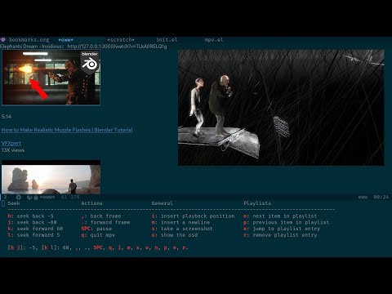Image resolution: width=392 pixels, height=294 pixels.
Task: Open the *scratch* buffer tab
Action: point(121,40)
